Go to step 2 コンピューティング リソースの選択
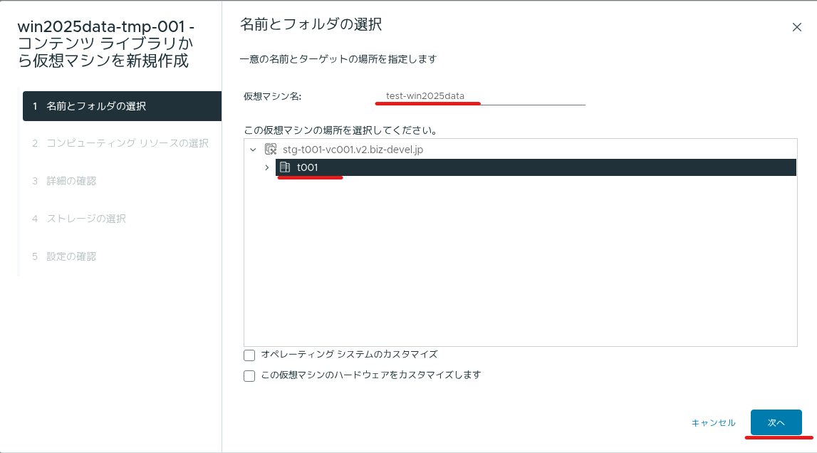The width and height of the screenshot is (817, 453). pos(122,143)
